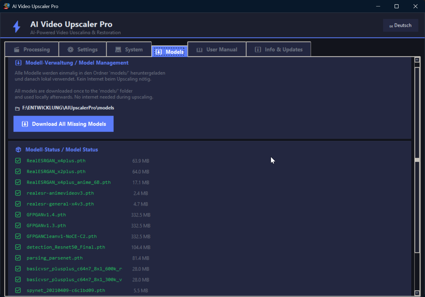Select the GFPGANv1.4.pth file name
The image size is (425, 297).
tap(46, 215)
